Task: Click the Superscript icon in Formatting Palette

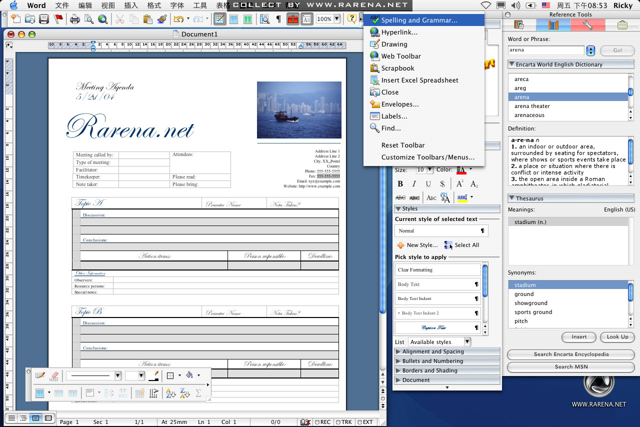Action: 459,184
